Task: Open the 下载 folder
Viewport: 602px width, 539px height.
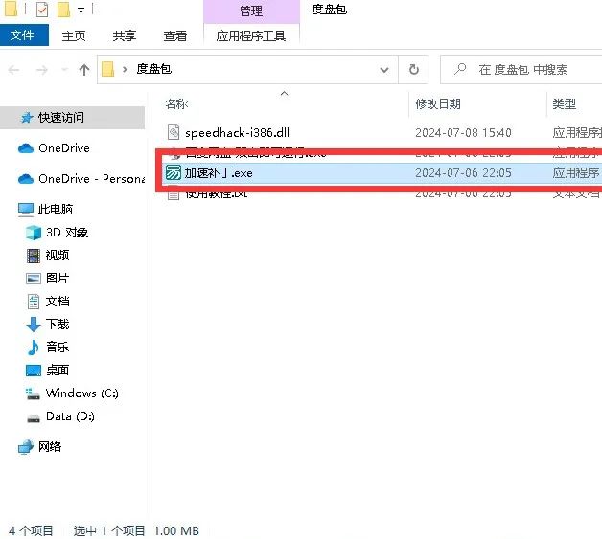Action: click(58, 325)
